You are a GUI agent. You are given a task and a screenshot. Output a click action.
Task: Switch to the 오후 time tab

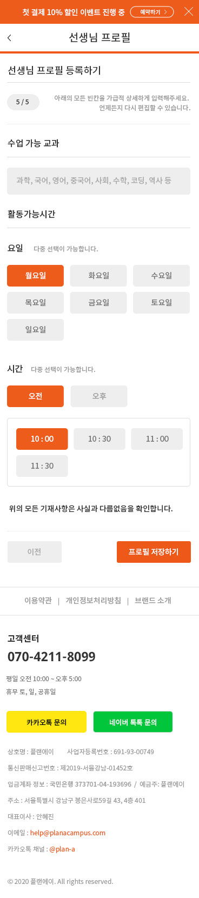click(99, 396)
